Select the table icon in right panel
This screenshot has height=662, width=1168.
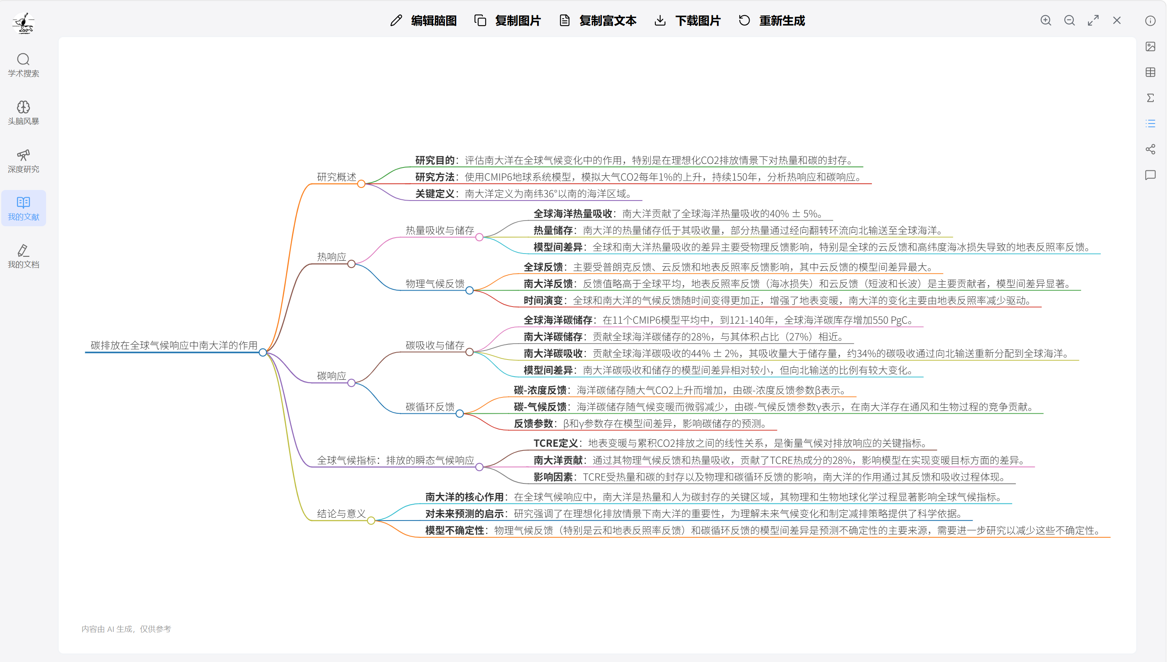pos(1151,72)
